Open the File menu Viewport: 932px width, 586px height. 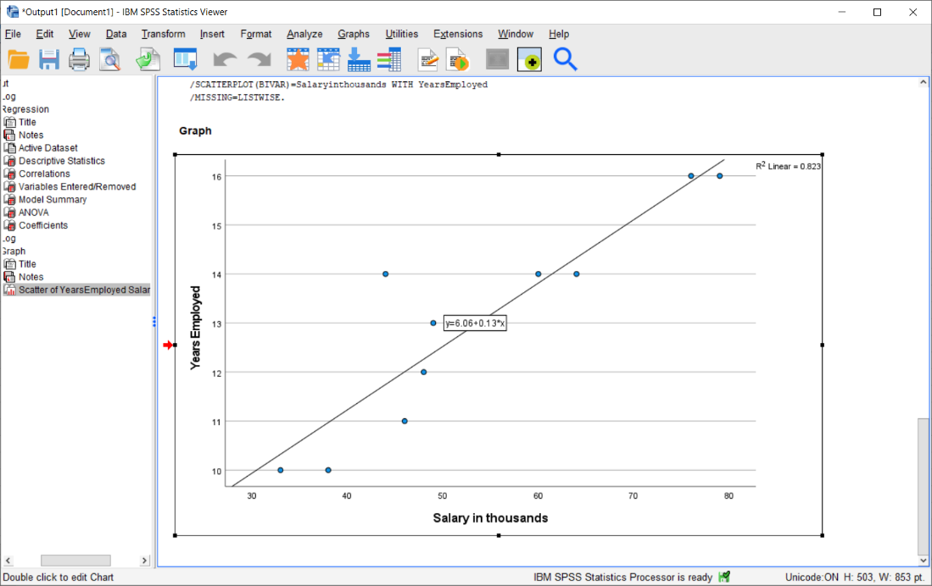point(13,34)
